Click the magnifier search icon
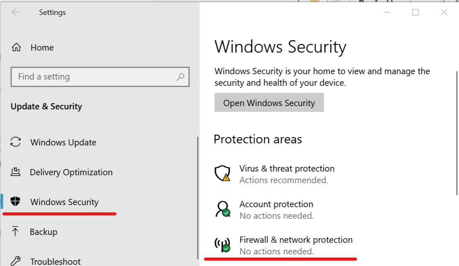This screenshot has width=459, height=266. 180,77
